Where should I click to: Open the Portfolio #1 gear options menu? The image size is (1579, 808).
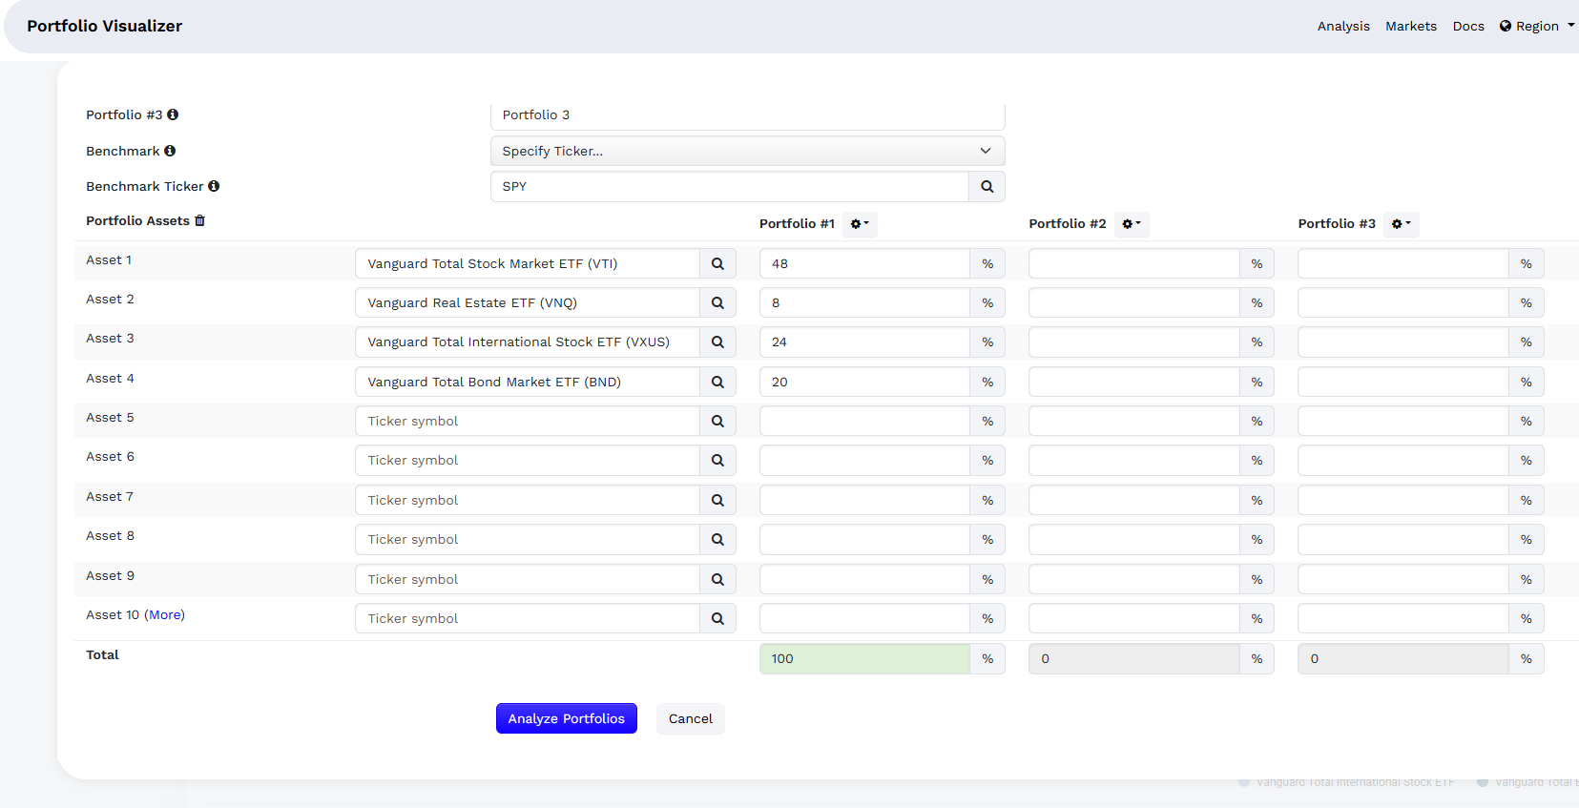(x=859, y=224)
